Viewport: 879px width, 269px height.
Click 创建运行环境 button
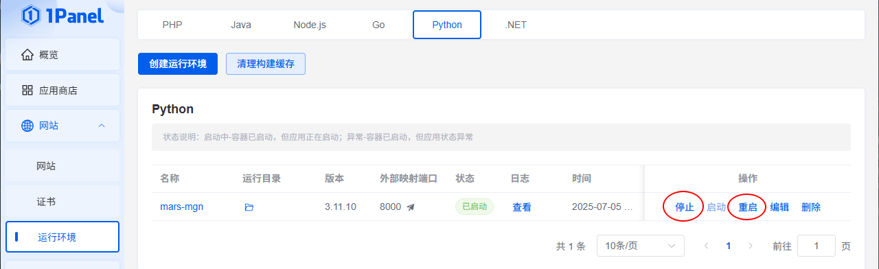pyautogui.click(x=178, y=63)
